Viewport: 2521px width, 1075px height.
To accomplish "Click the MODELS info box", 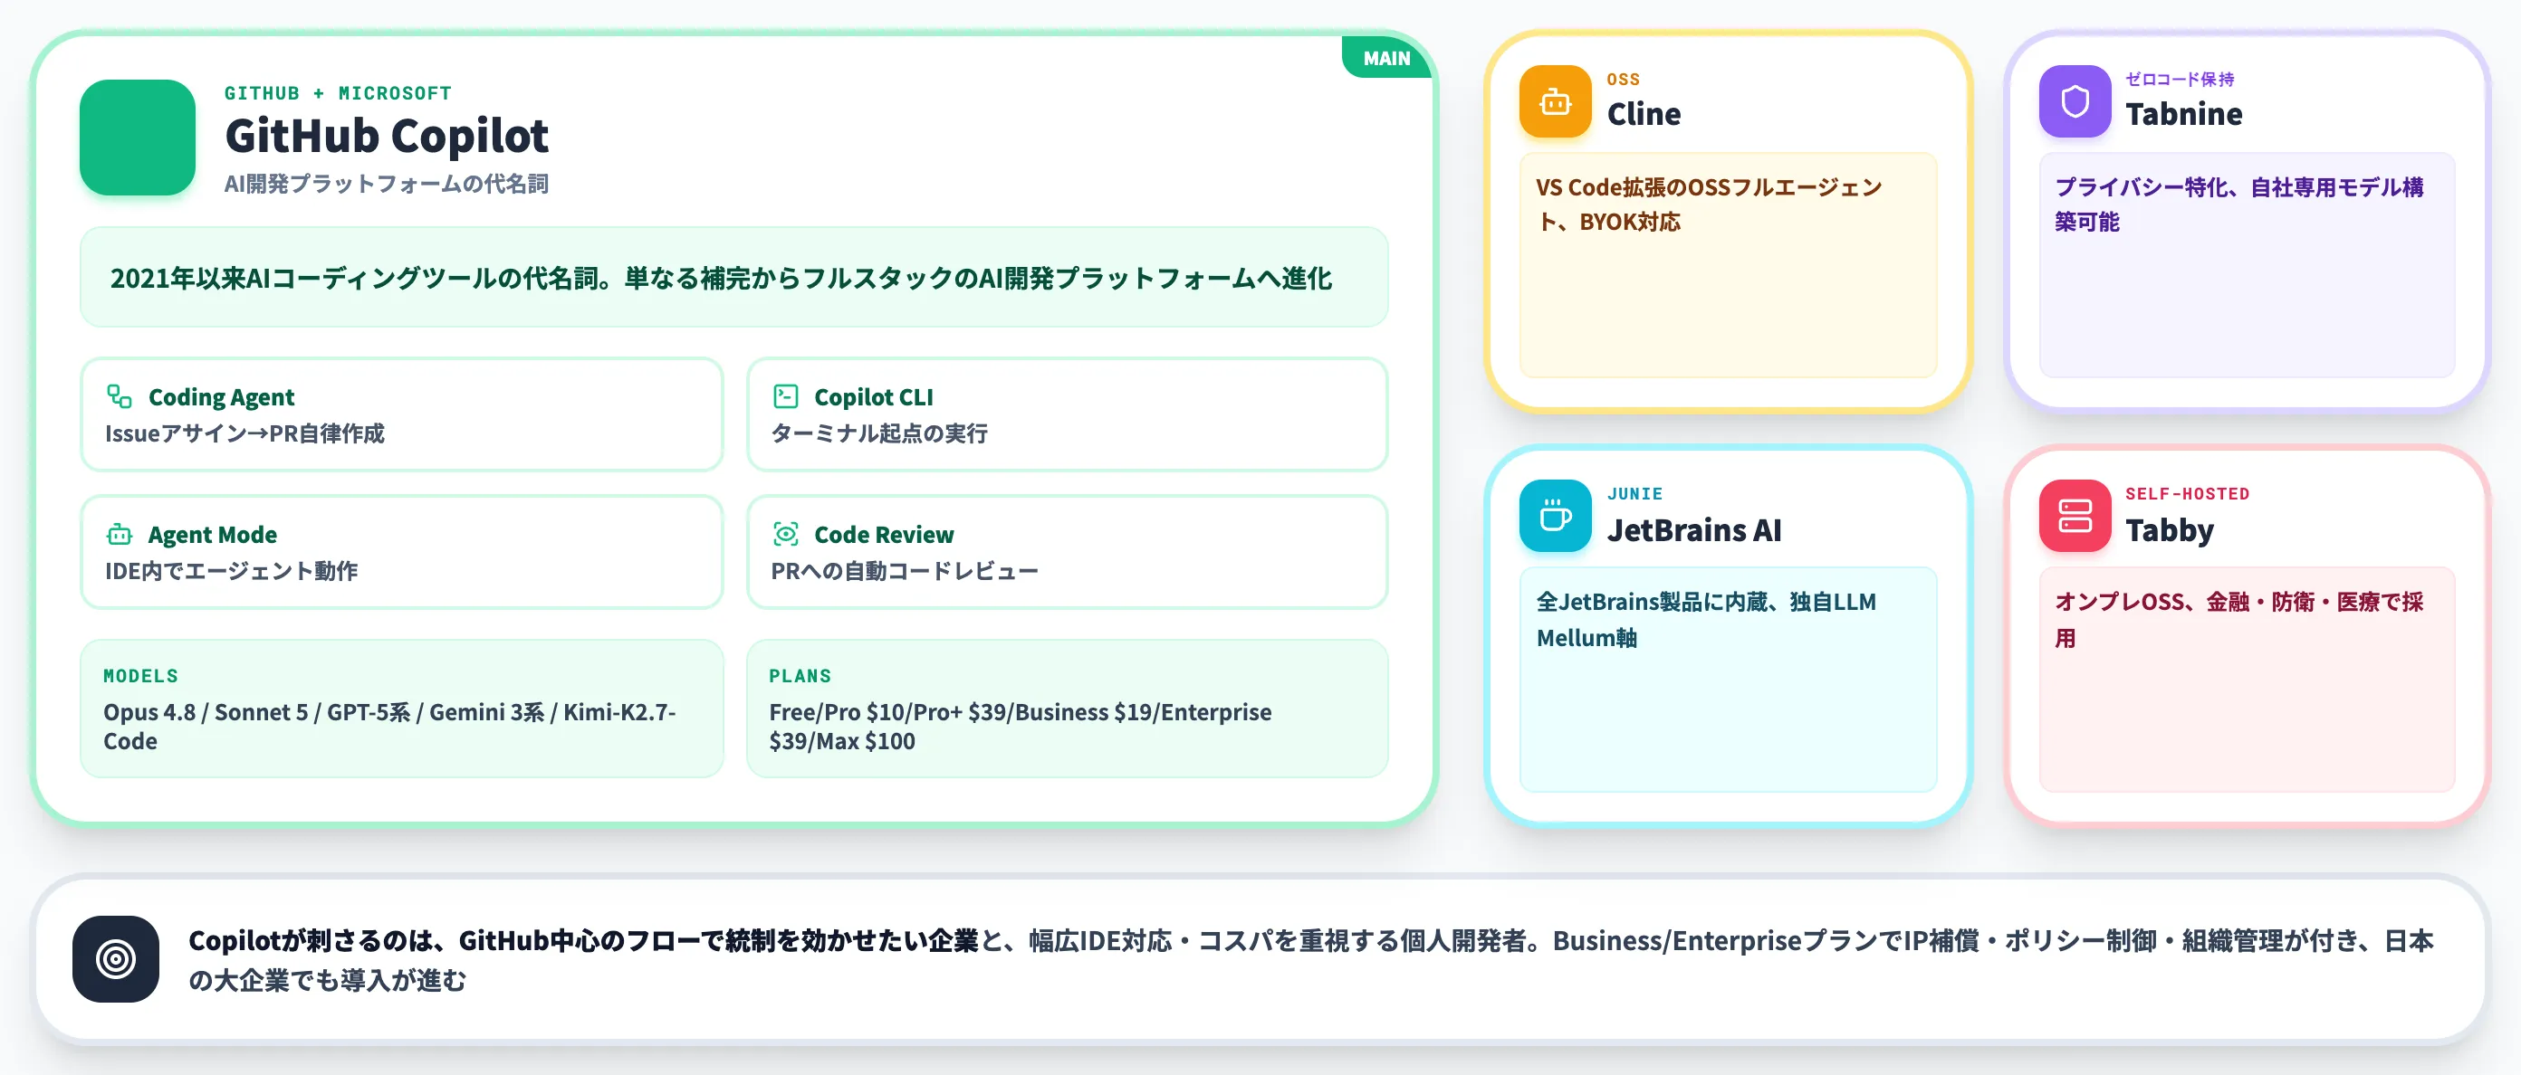I will [401, 709].
